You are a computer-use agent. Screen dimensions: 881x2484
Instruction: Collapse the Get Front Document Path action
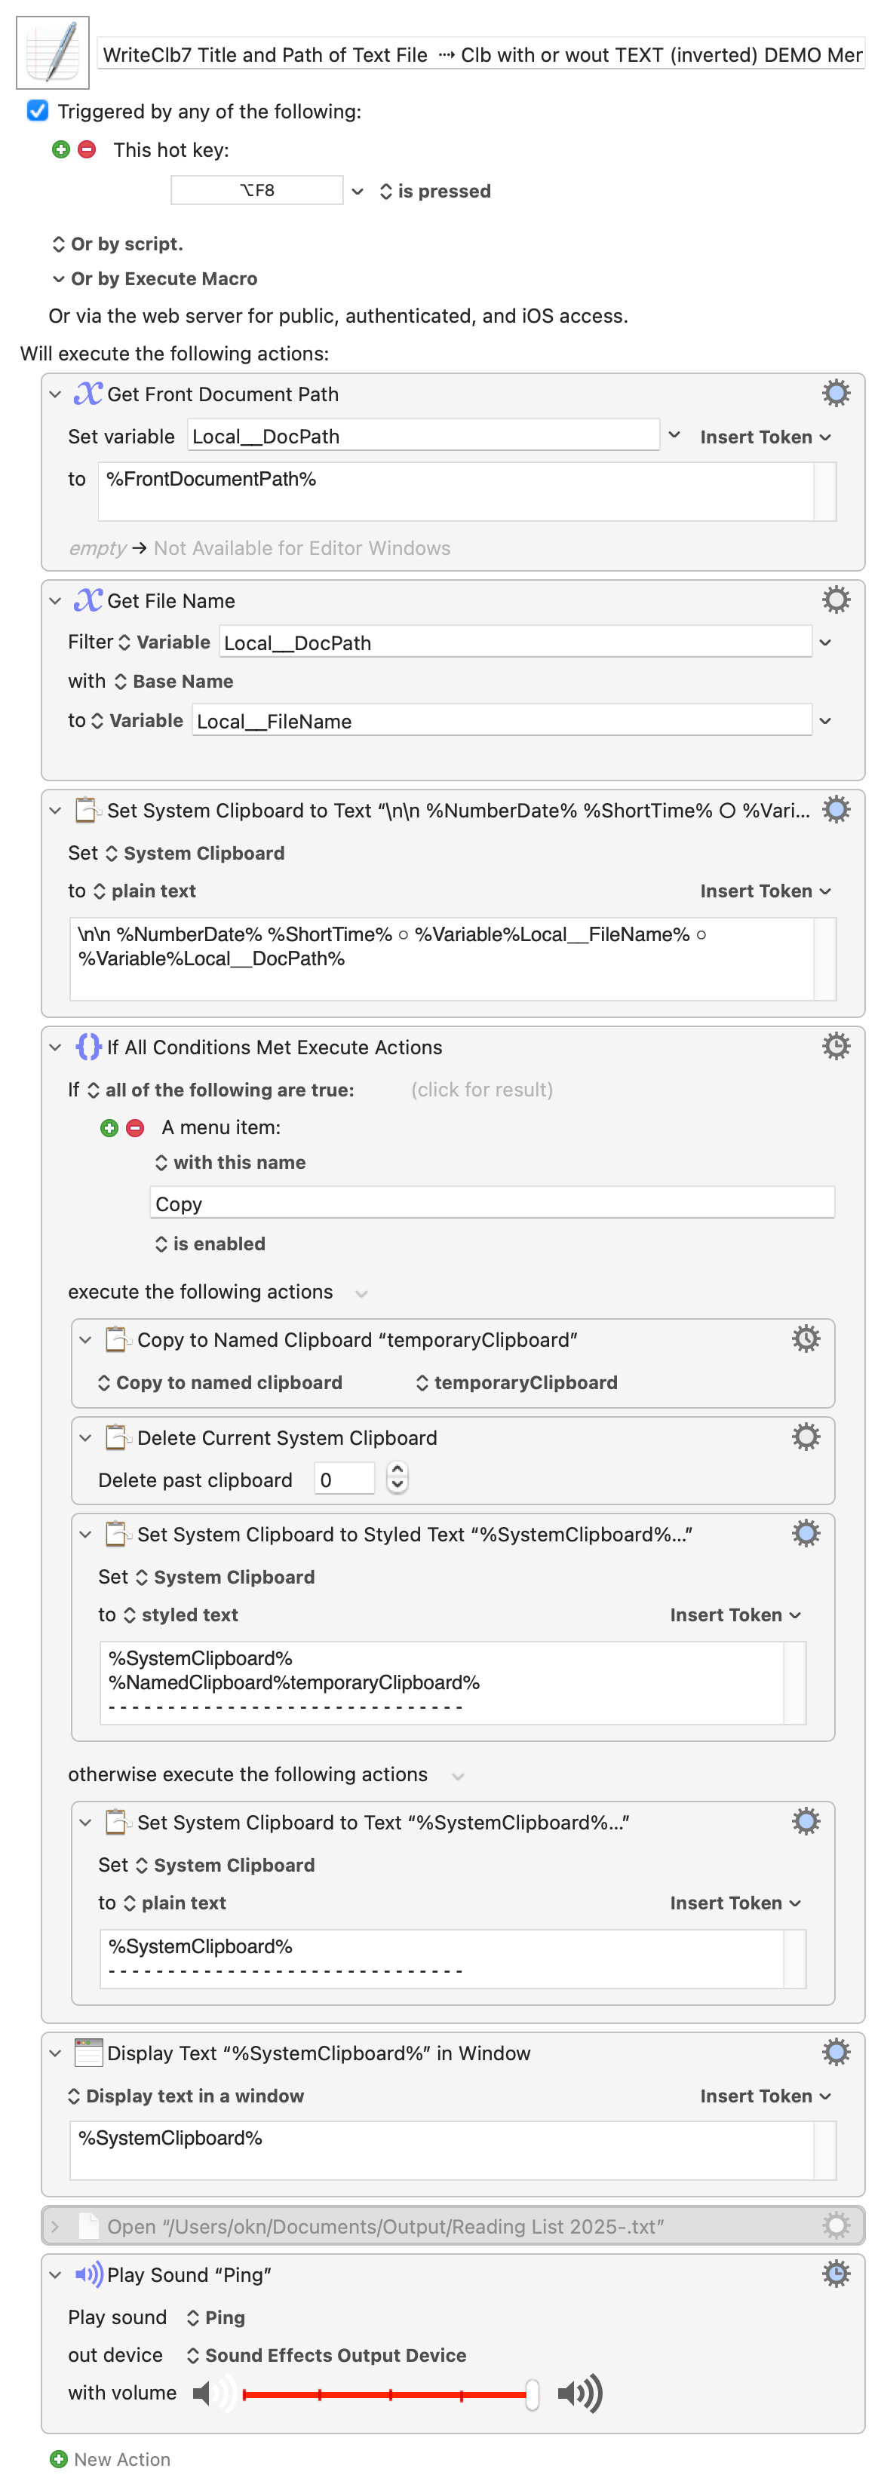(55, 394)
